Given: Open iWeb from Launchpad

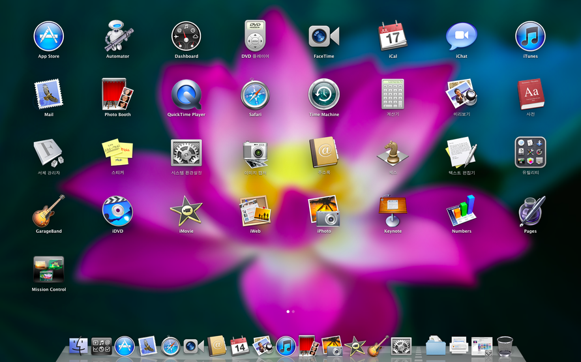Looking at the screenshot, I should pos(255,211).
